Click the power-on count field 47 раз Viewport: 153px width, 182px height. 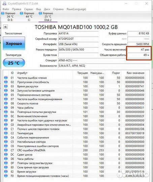[139, 50]
